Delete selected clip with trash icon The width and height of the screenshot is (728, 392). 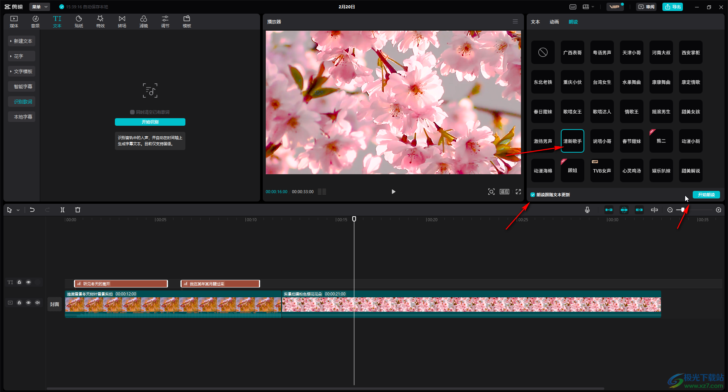(78, 210)
